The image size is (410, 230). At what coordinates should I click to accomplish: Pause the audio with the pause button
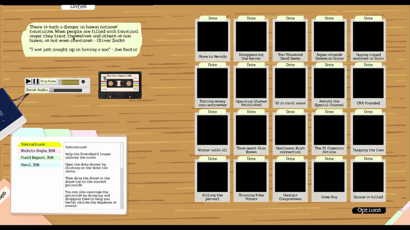tap(36, 81)
